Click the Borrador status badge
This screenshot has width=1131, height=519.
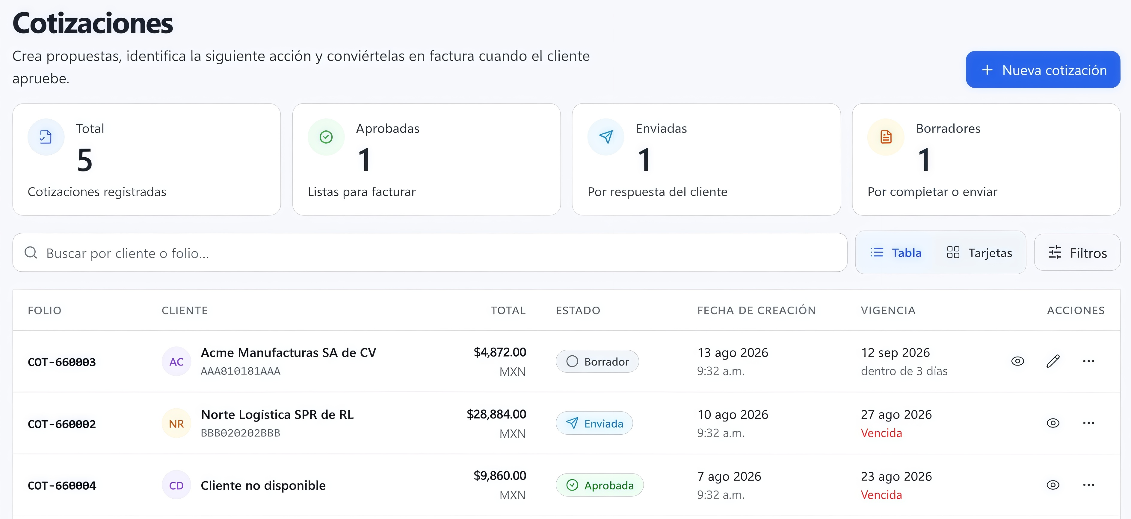[x=597, y=362]
